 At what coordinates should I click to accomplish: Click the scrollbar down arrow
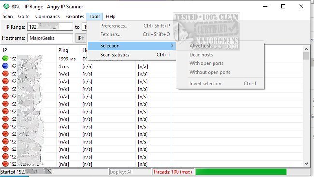[306, 164]
